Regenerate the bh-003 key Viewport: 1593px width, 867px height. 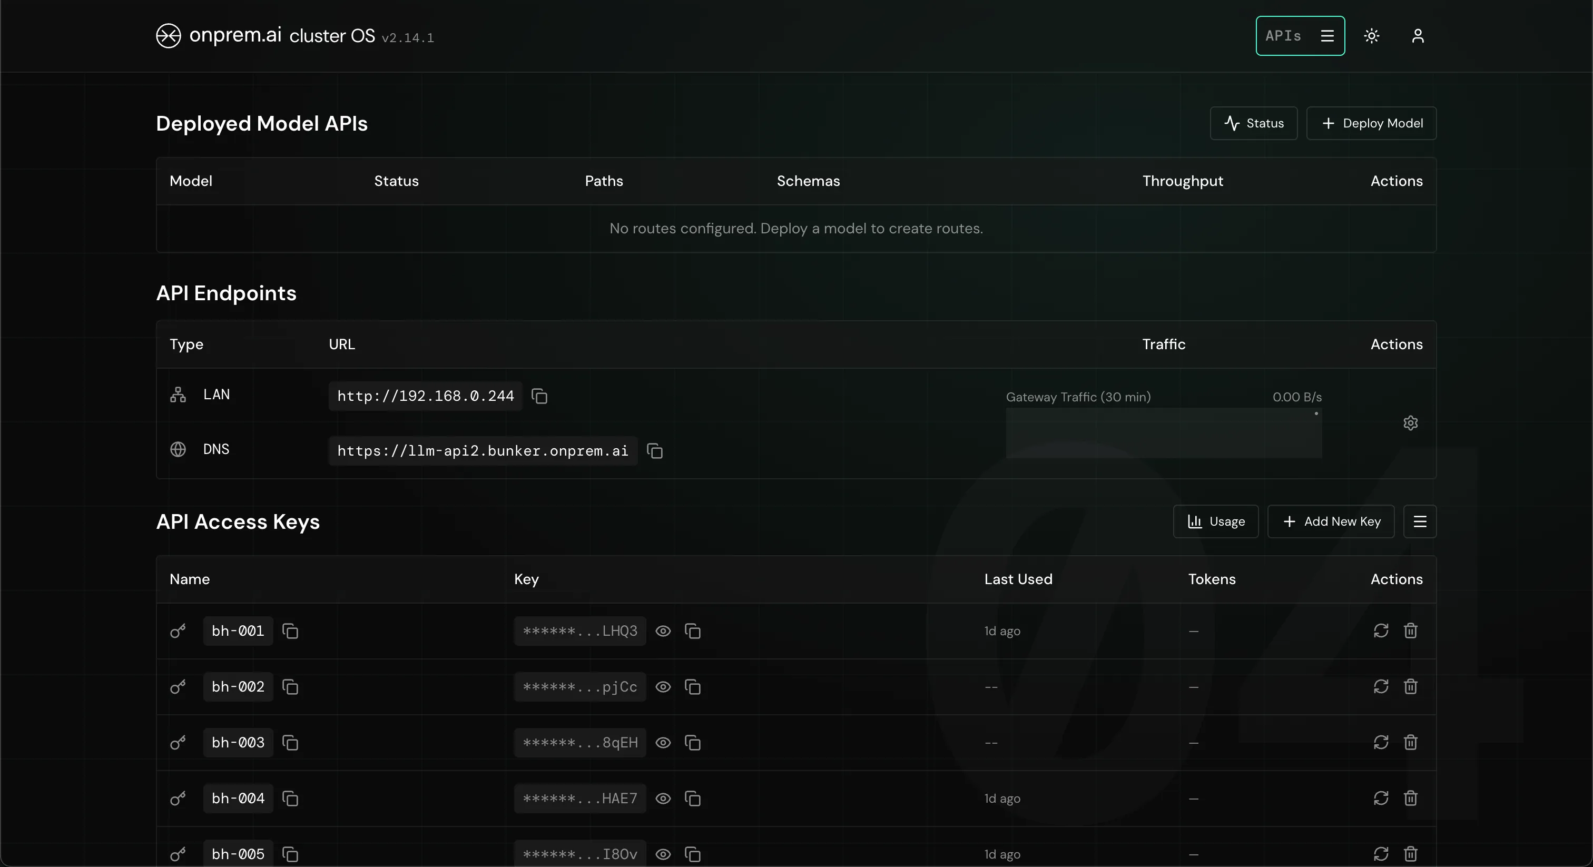click(1381, 742)
